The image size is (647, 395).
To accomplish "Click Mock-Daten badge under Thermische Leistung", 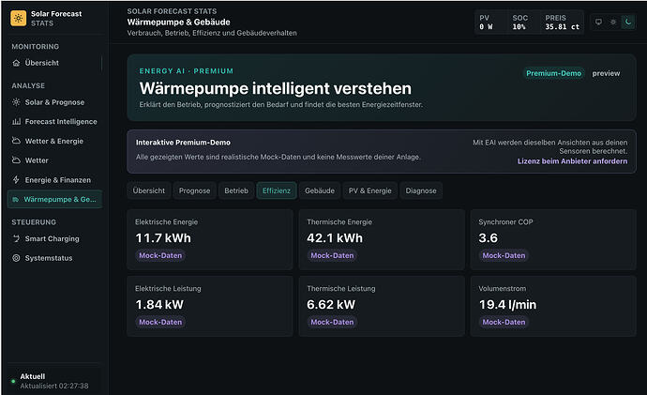I will (x=332, y=322).
